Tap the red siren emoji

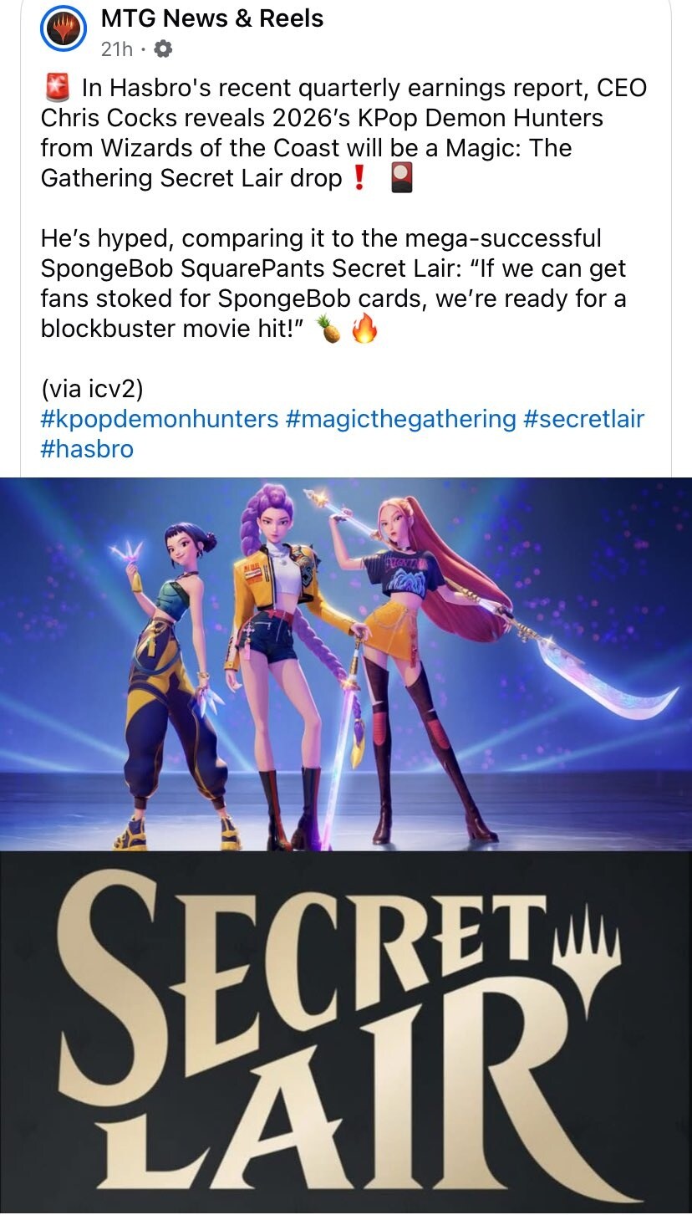[55, 88]
